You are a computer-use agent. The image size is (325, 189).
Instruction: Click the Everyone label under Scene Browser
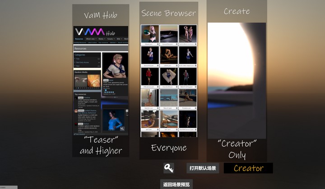click(169, 148)
